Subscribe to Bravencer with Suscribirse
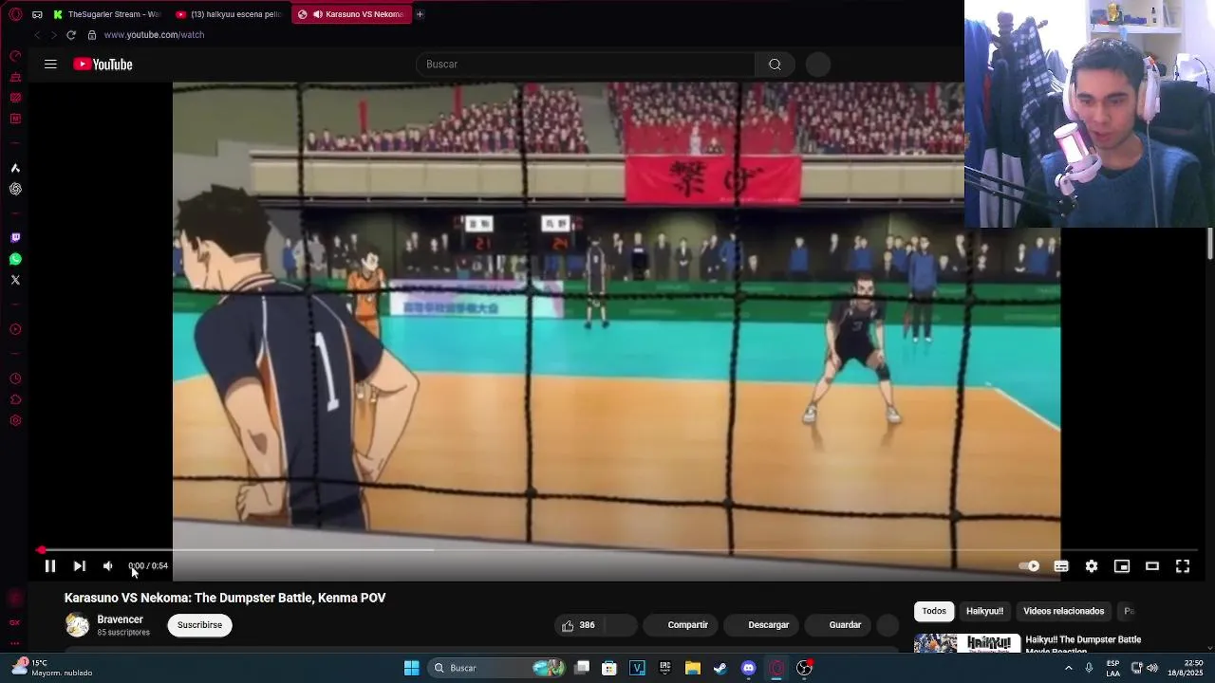1215x683 pixels. point(200,625)
